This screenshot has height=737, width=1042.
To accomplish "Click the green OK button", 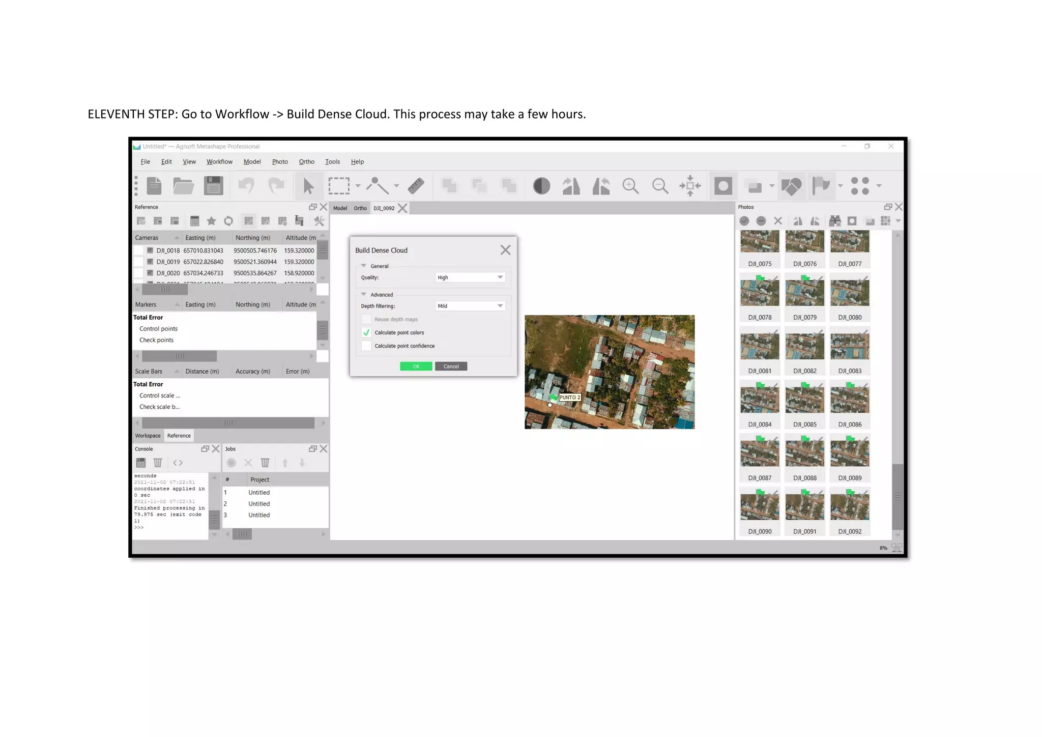I will click(x=416, y=366).
